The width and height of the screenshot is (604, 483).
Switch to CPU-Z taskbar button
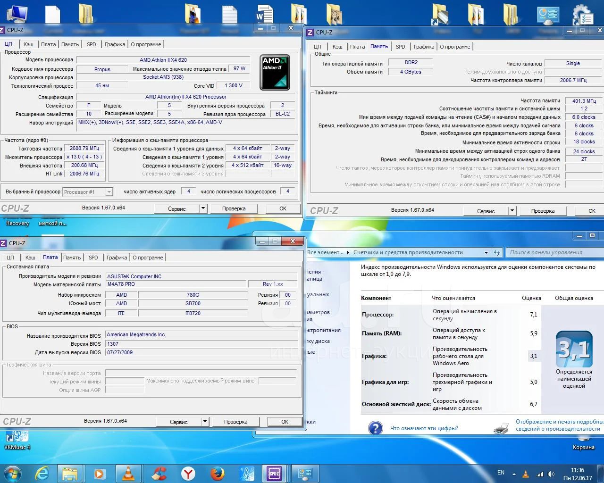coord(274,473)
